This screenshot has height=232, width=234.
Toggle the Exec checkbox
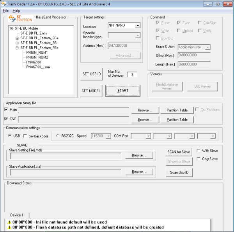(179, 23)
